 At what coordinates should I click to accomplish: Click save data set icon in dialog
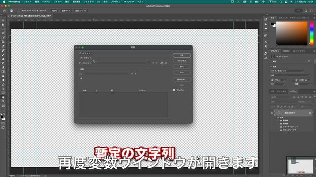[x=162, y=63]
